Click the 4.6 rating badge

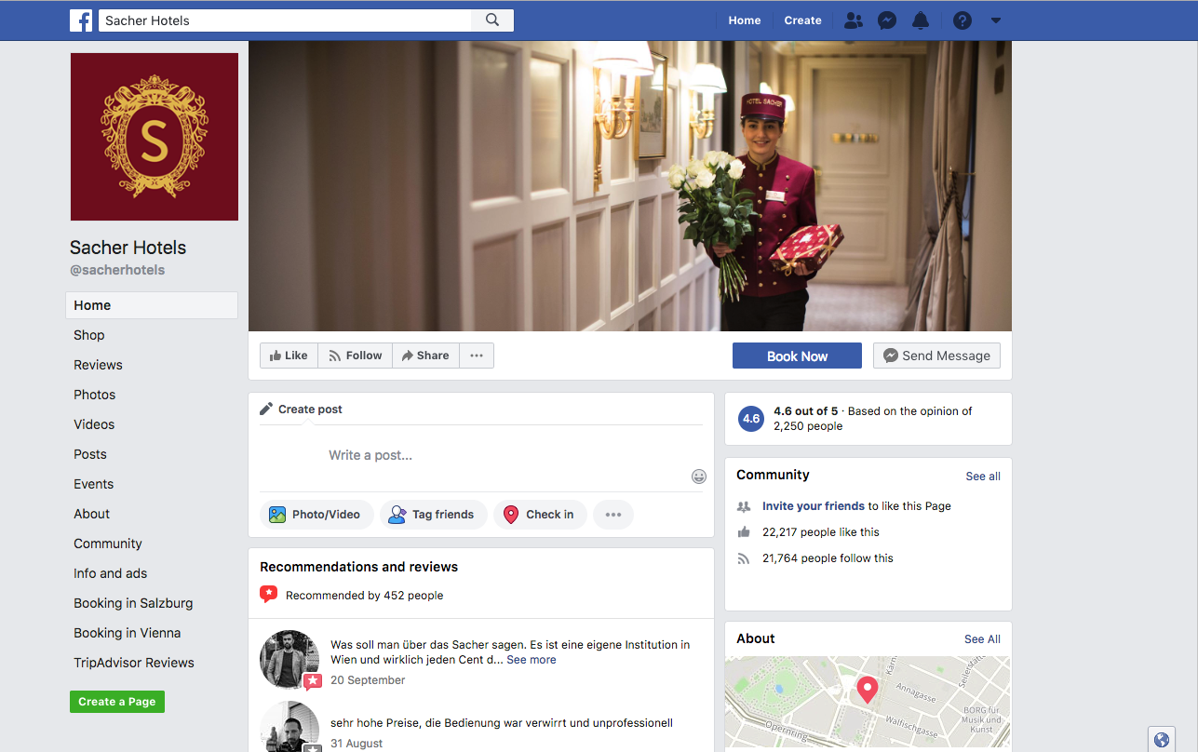click(751, 419)
